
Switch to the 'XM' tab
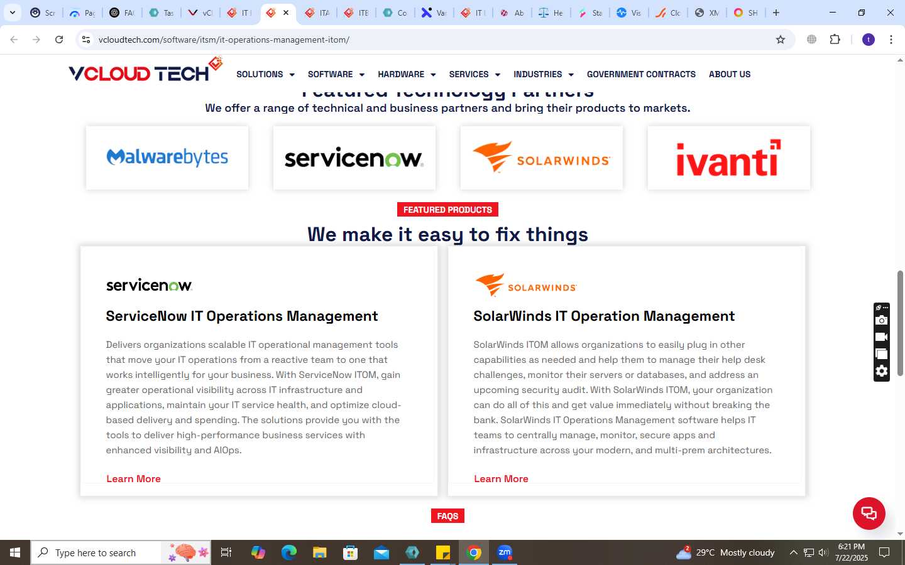706,13
